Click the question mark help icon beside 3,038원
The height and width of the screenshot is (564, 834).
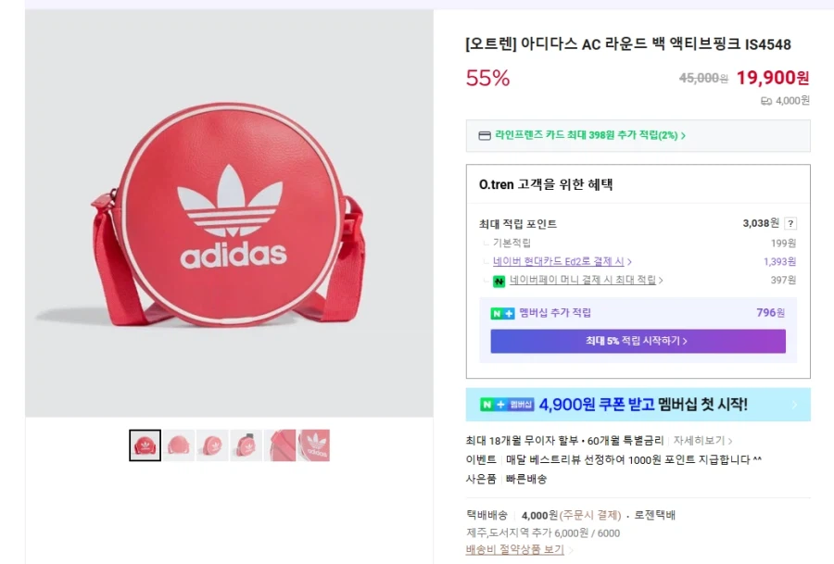click(x=790, y=223)
